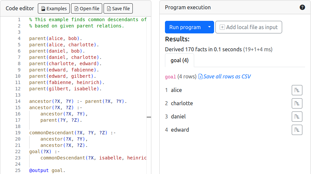Click '@output goal.' on line 25
This screenshot has width=311, height=174.
coord(47,170)
